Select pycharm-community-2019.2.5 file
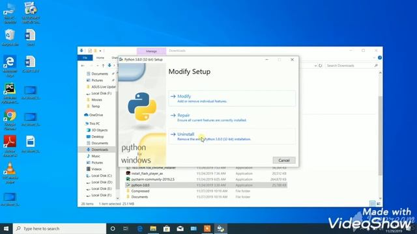Screen dimensions: 417x234 (x=152, y=179)
